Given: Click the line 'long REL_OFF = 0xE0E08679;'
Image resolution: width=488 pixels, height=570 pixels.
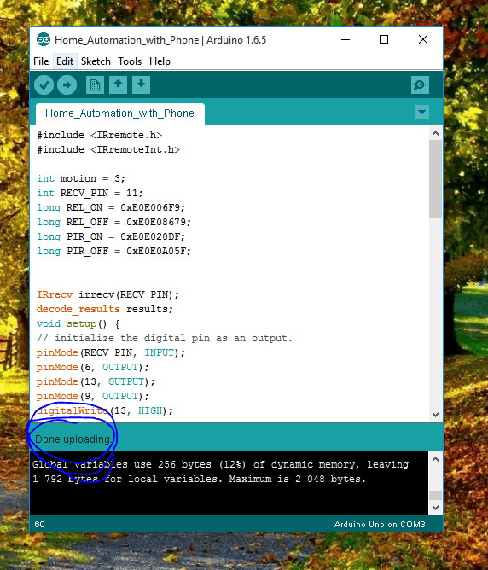Looking at the screenshot, I should 113,222.
